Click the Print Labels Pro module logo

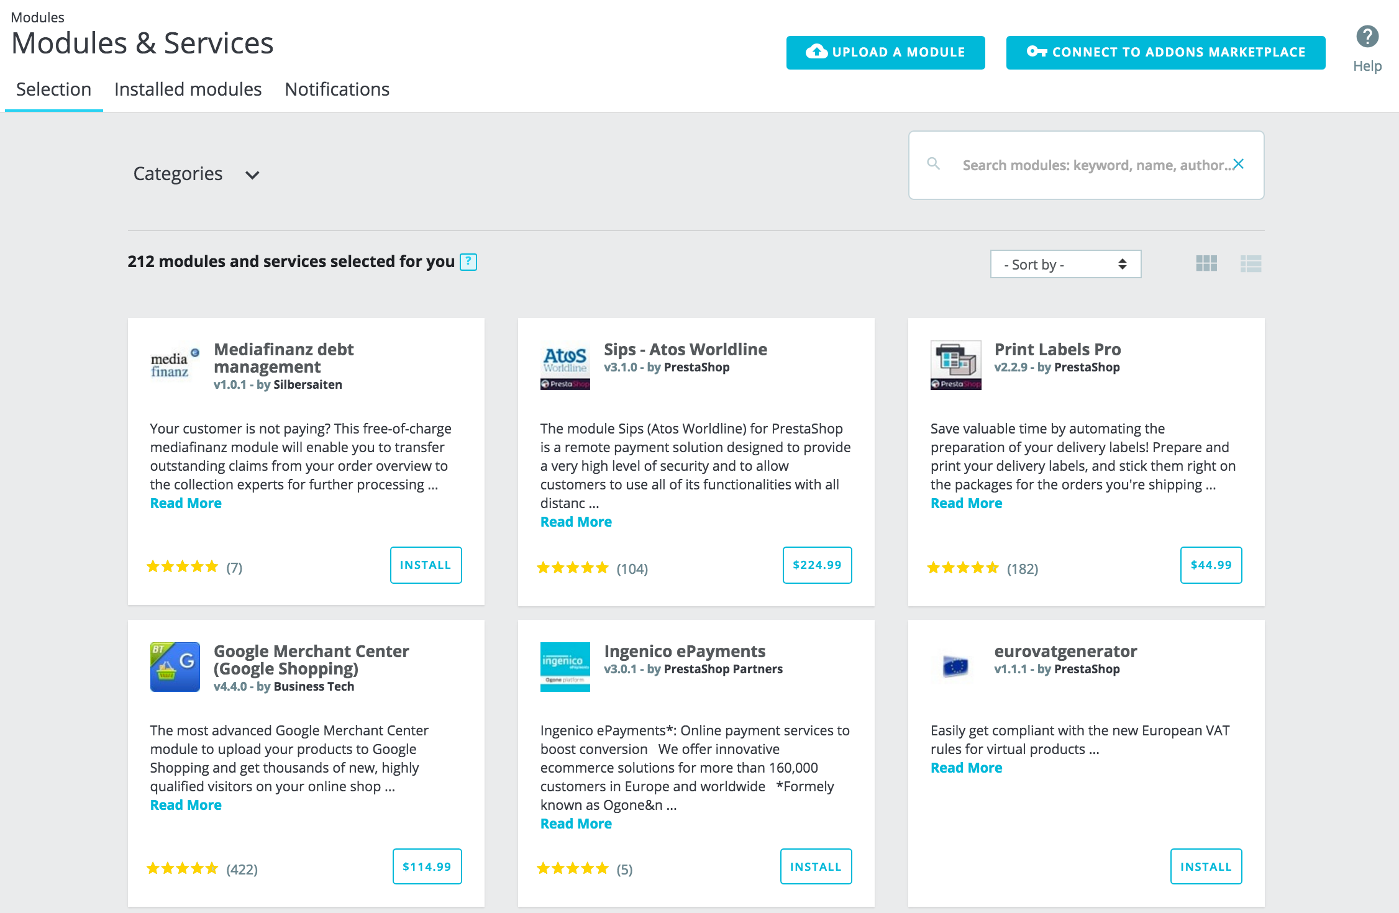pyautogui.click(x=955, y=365)
